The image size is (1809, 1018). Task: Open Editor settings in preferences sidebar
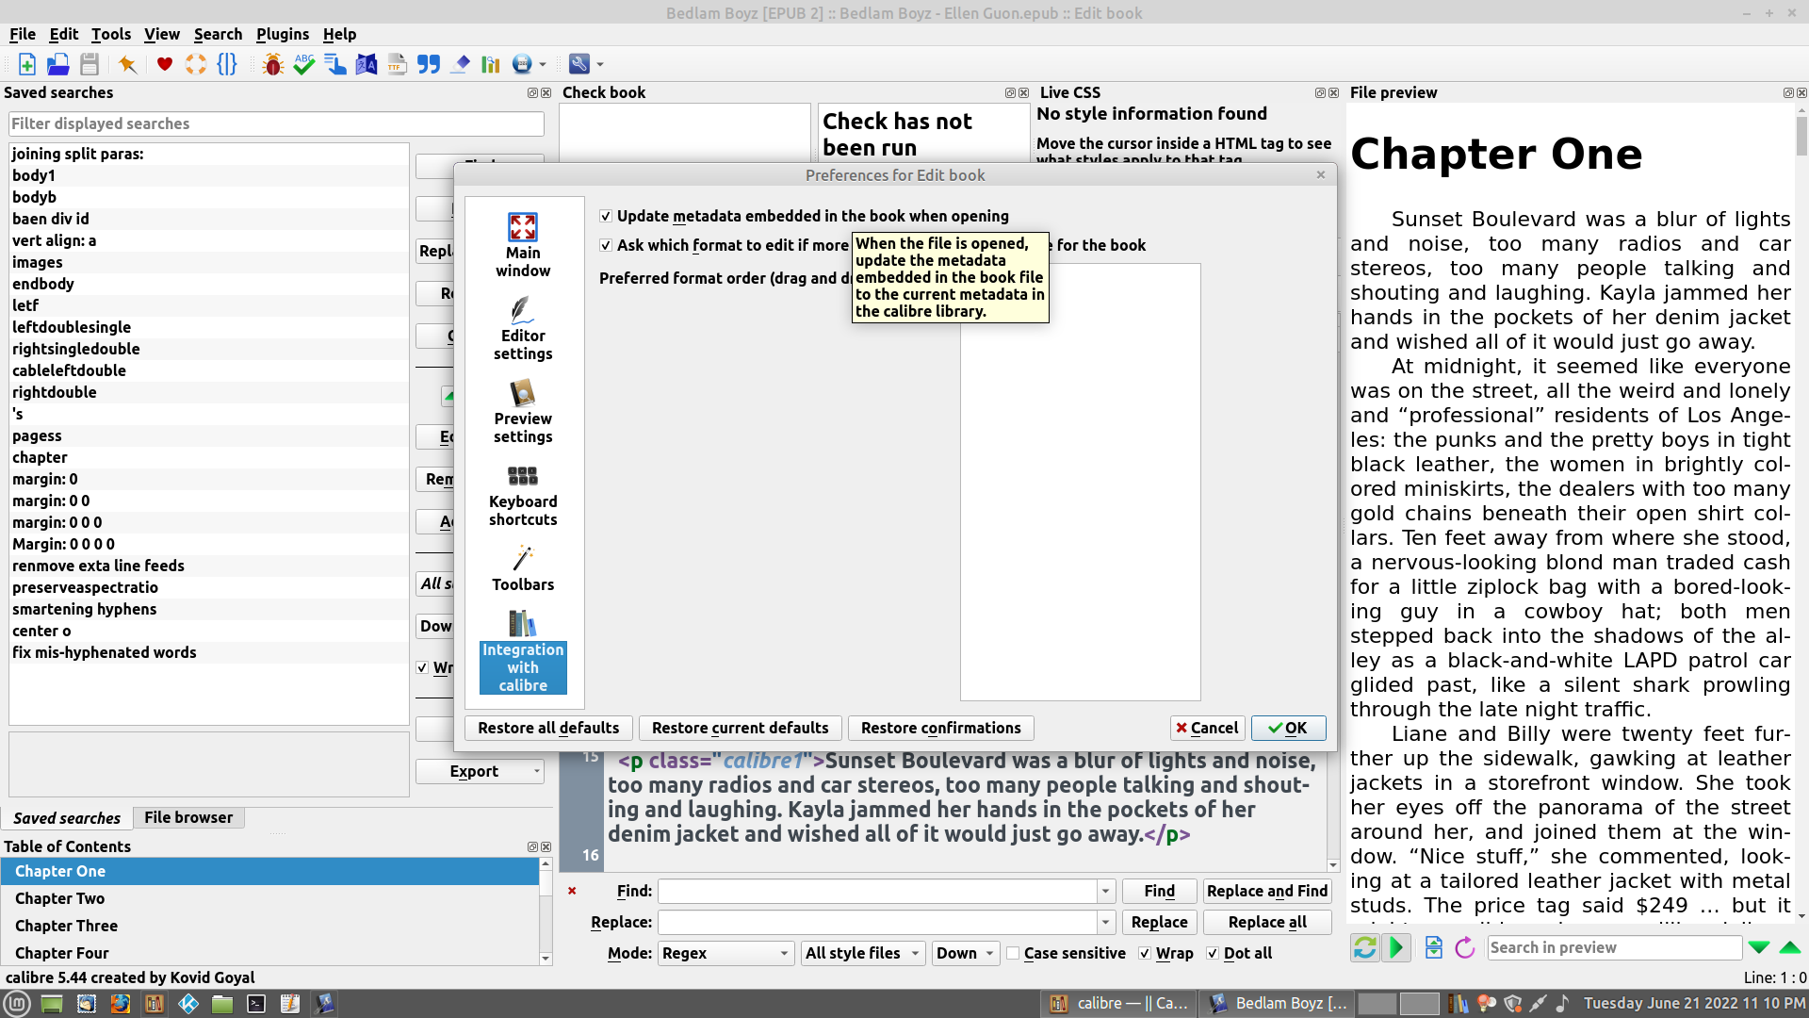[x=523, y=328]
